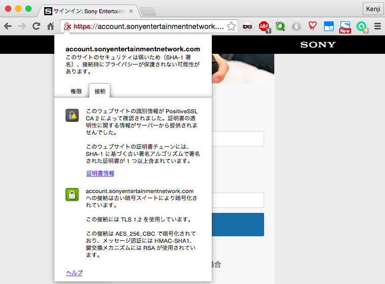Click the gray padlock with yellow warning icon
This screenshot has height=284, width=385.
tap(72, 115)
